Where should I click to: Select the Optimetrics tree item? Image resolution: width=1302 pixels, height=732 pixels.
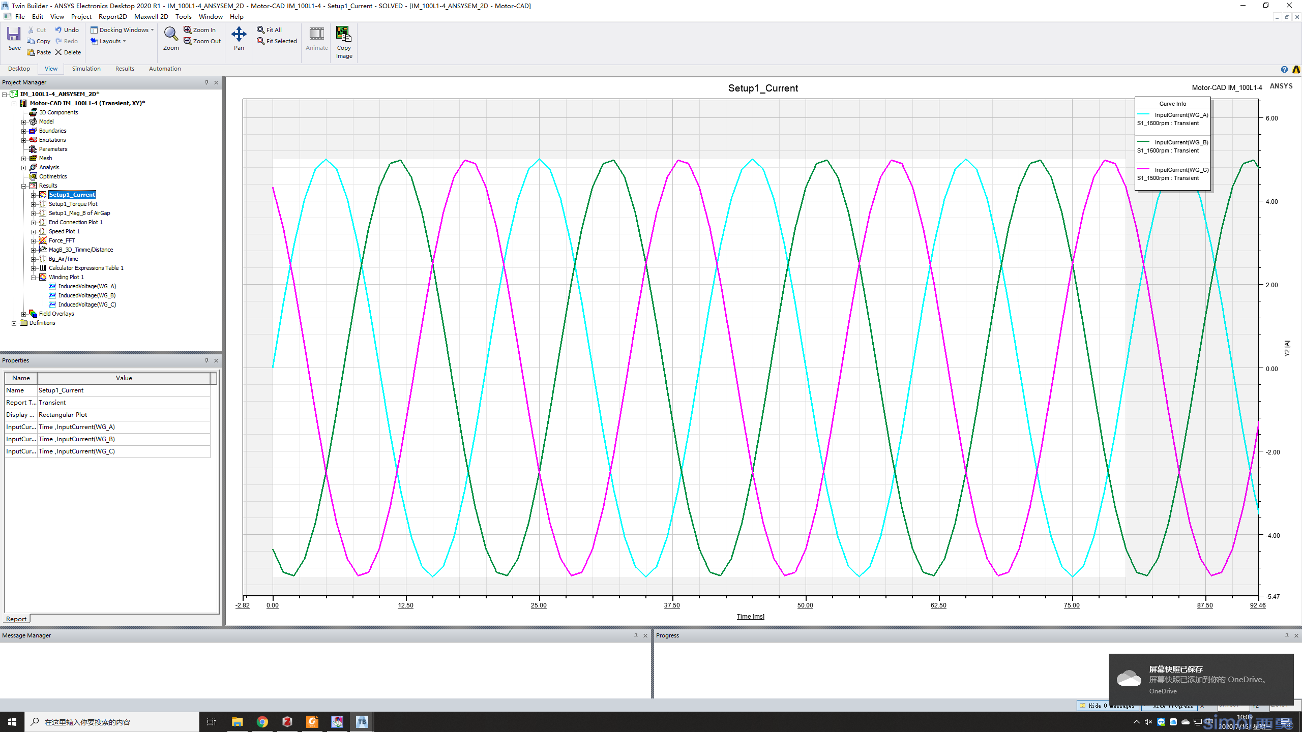tap(53, 176)
